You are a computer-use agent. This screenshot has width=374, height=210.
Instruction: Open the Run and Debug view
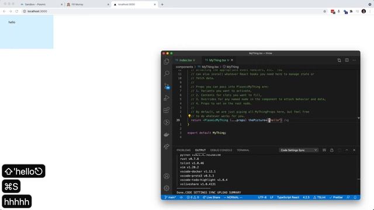point(167,98)
